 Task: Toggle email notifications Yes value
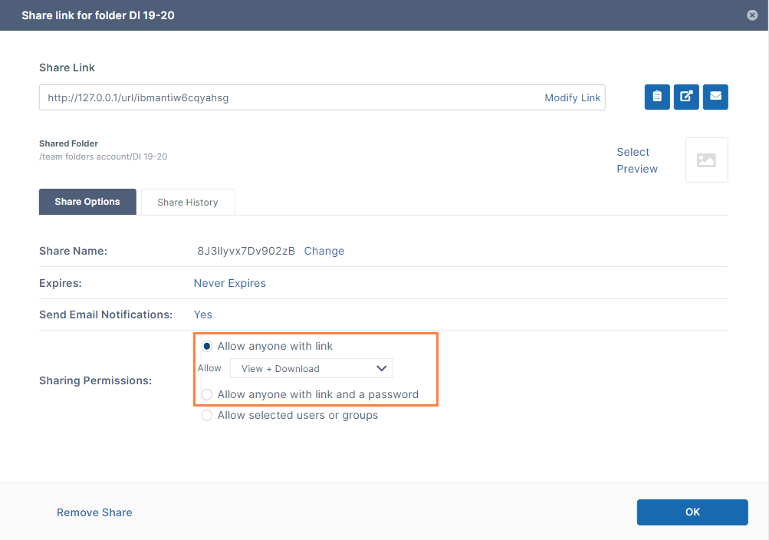point(203,314)
